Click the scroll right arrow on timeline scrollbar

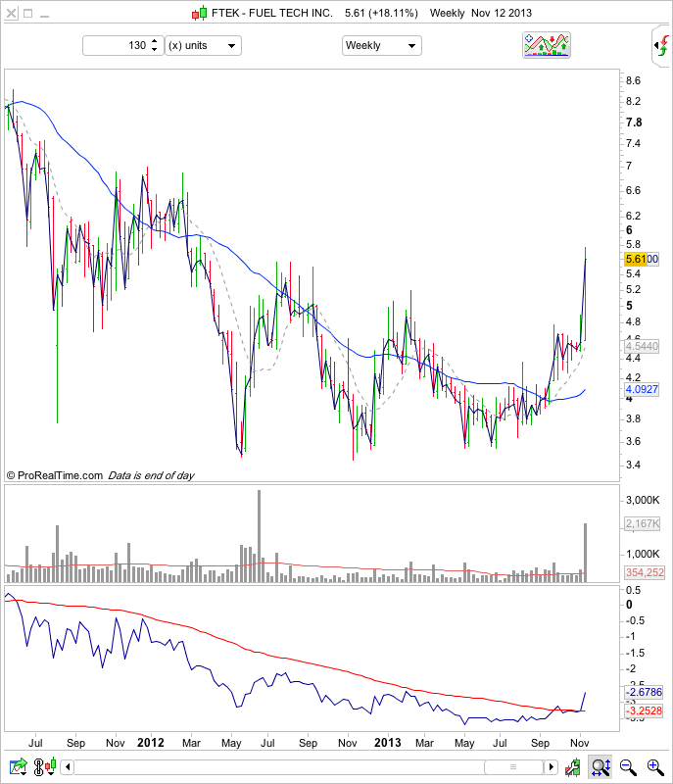point(551,766)
